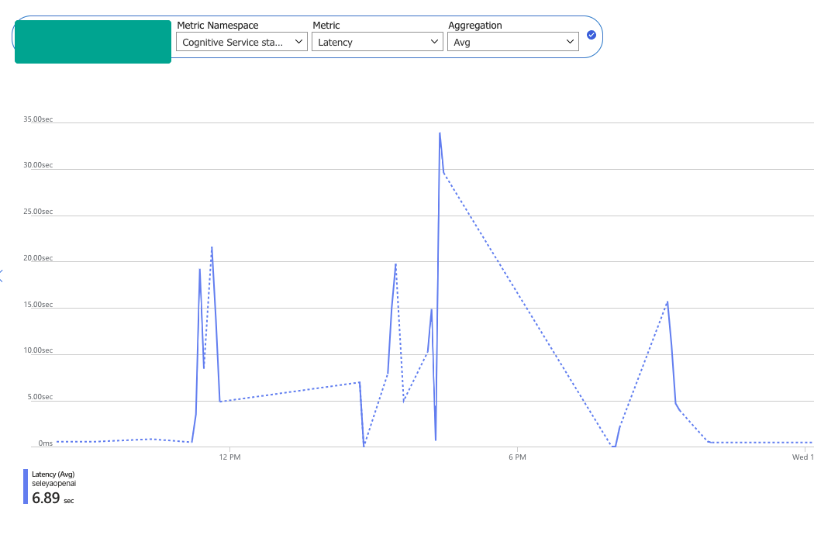The height and width of the screenshot is (545, 814).
Task: Click the 12 PM time axis label
Action: 230,457
